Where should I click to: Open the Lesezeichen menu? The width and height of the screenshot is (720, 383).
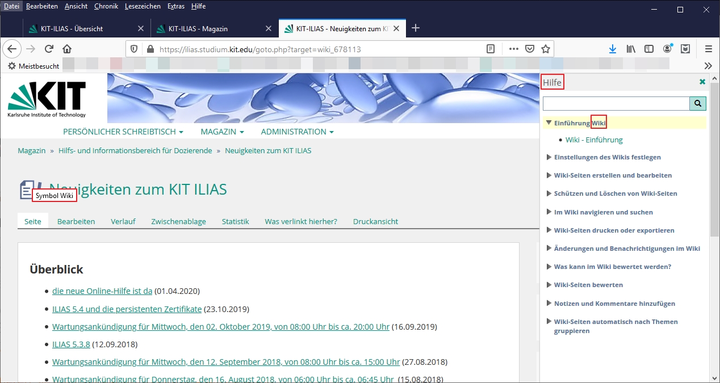pos(143,6)
